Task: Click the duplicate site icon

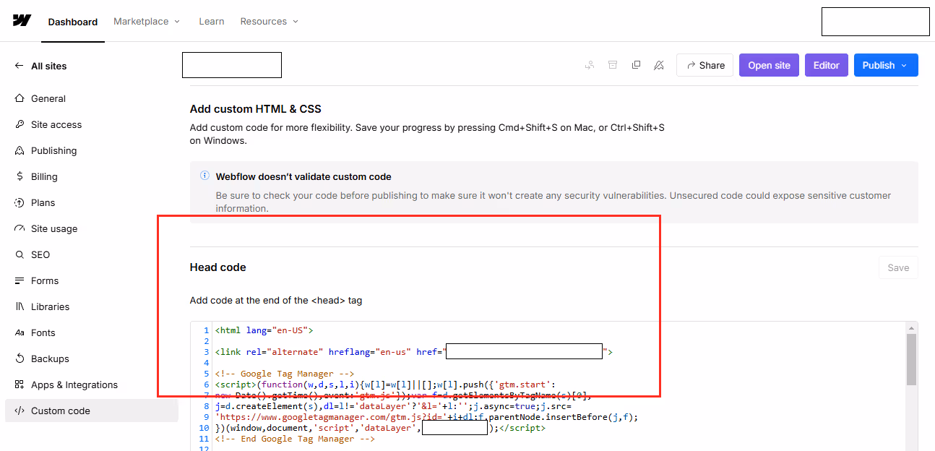Action: point(636,65)
